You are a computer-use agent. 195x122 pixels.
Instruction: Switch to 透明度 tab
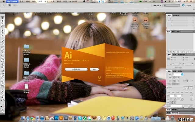[x=180, y=71]
